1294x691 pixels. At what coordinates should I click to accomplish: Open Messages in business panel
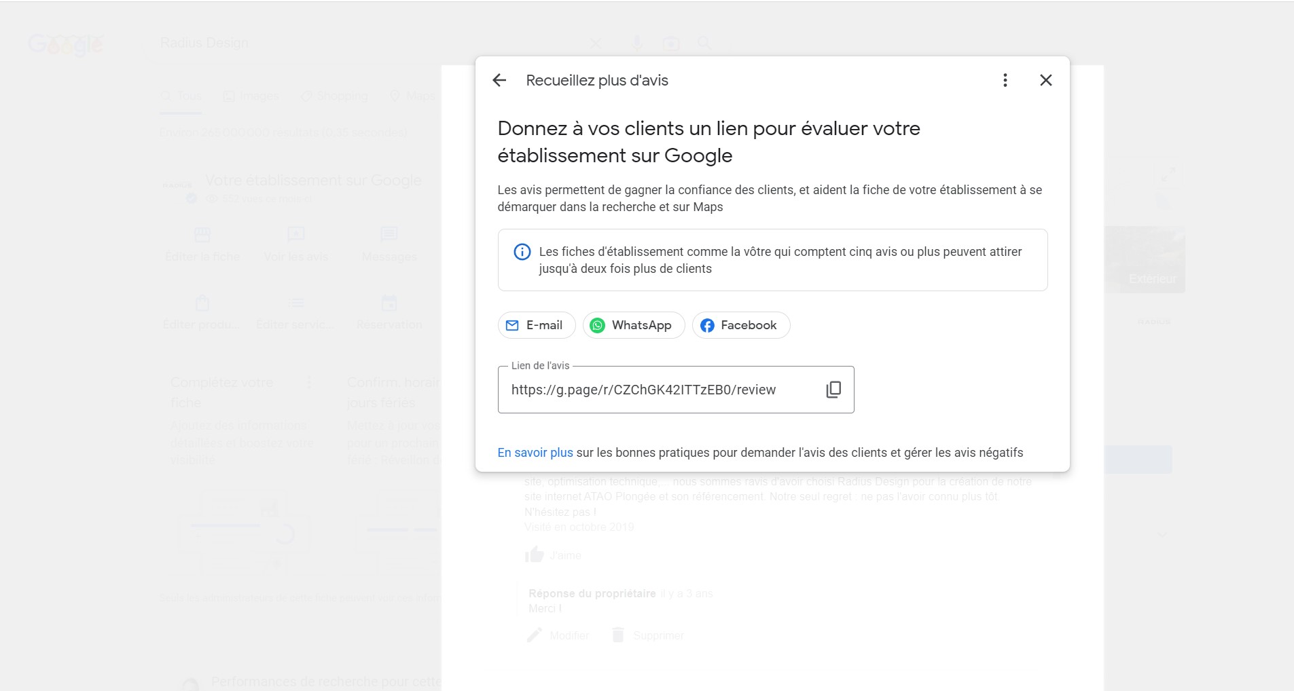point(389,245)
